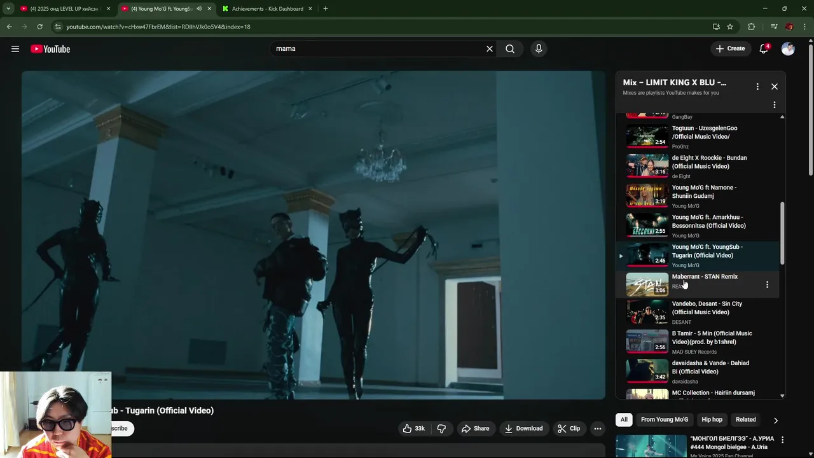Open browser extensions puzzle icon
The height and width of the screenshot is (458, 814).
click(752, 27)
